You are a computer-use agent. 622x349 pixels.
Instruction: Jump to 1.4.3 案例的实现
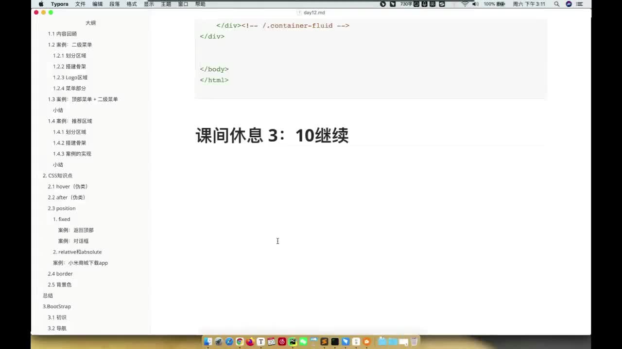[72, 154]
